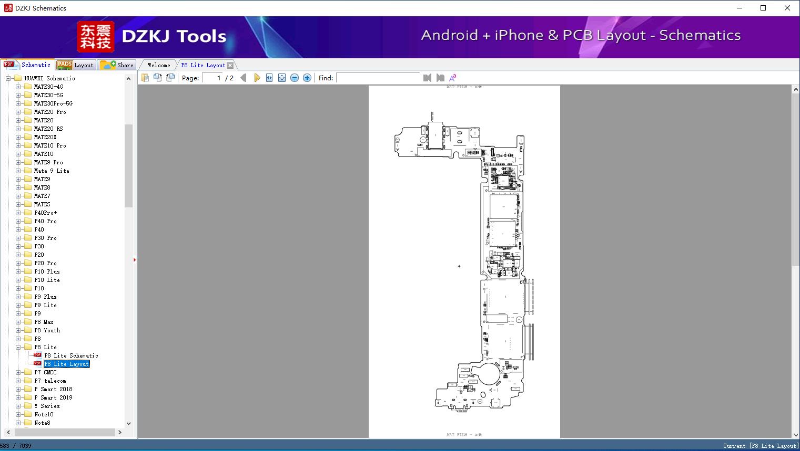Click the PDF icon beside P8 Lite Schematic
This screenshot has height=451, width=800.
(37, 355)
